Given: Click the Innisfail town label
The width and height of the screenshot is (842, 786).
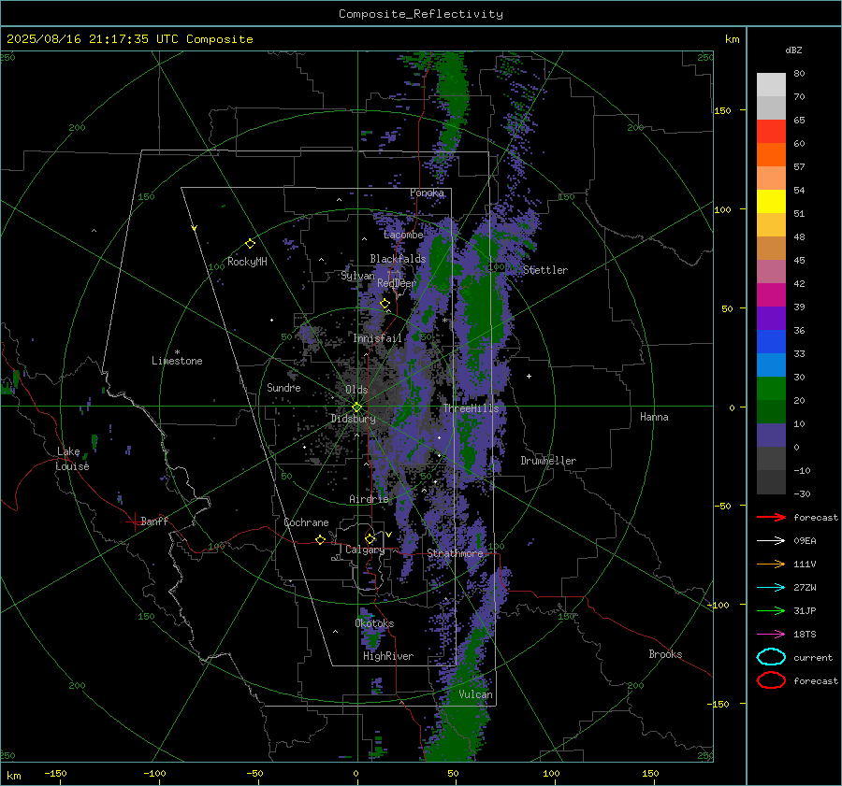Looking at the screenshot, I should [x=377, y=338].
